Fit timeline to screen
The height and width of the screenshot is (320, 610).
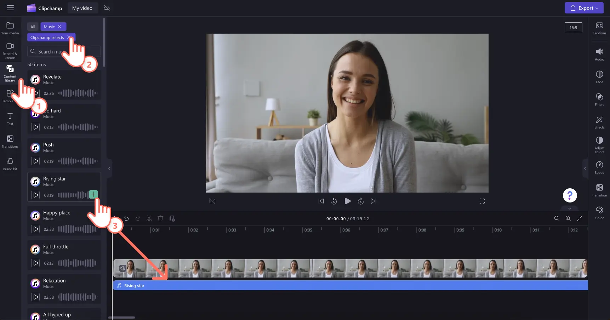click(x=580, y=218)
